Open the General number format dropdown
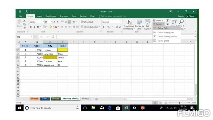This screenshot has width=213, height=120. tap(121, 22)
